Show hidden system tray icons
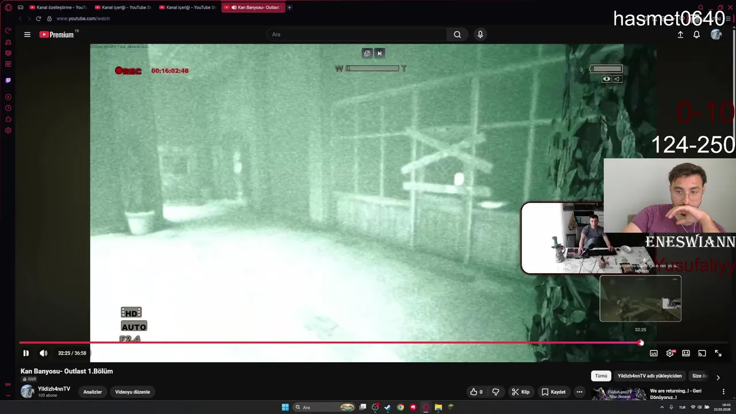This screenshot has width=736, height=414. coord(661,407)
